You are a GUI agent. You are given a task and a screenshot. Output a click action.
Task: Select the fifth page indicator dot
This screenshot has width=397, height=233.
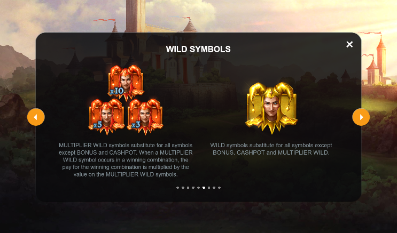point(199,188)
